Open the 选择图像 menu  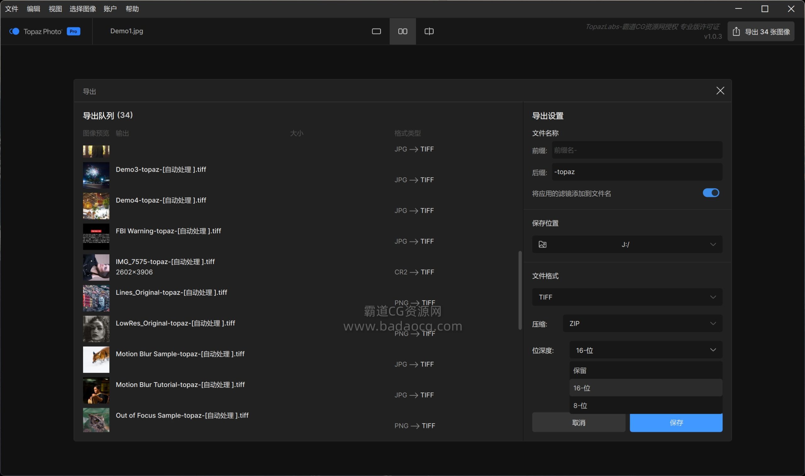83,9
